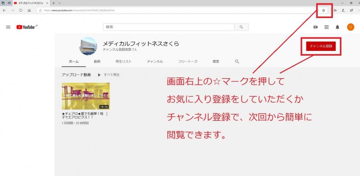Close the メディカルフィットネスさくら tab
The image size is (360, 176).
[x=47, y=3]
